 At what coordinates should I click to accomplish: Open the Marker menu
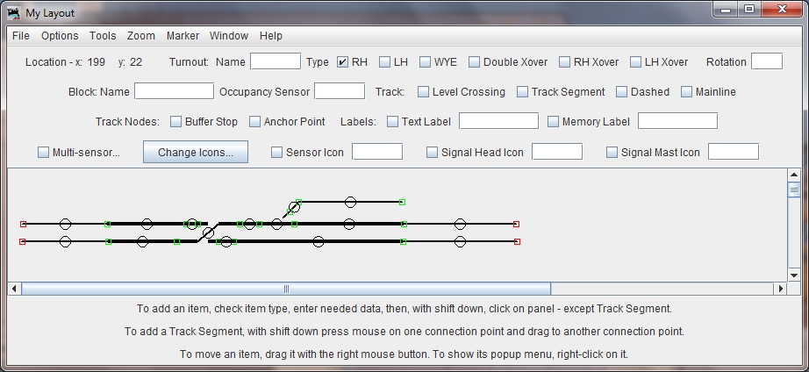point(183,36)
